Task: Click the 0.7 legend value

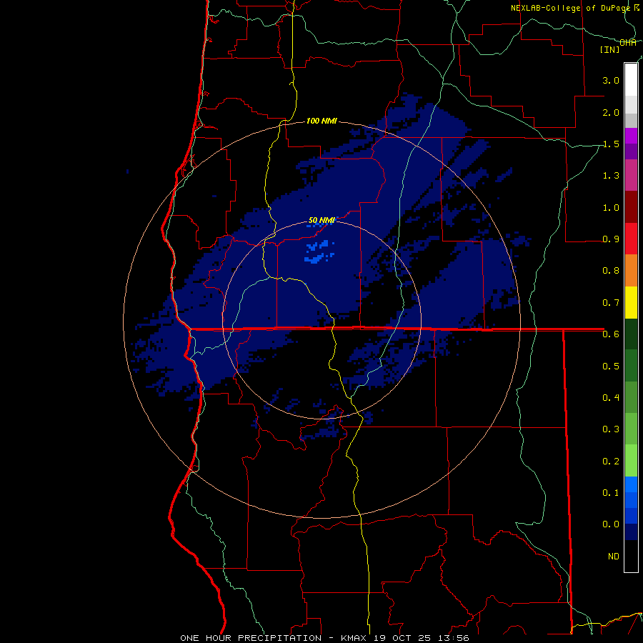Action: click(x=611, y=303)
